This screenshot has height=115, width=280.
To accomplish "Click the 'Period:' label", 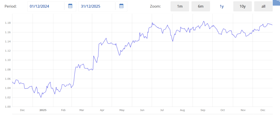I will tap(11, 6).
